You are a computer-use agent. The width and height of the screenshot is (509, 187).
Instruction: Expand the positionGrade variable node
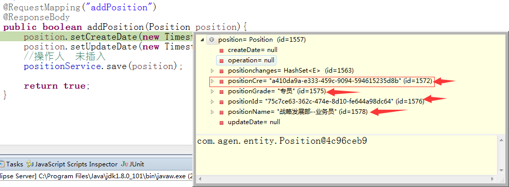coord(212,91)
